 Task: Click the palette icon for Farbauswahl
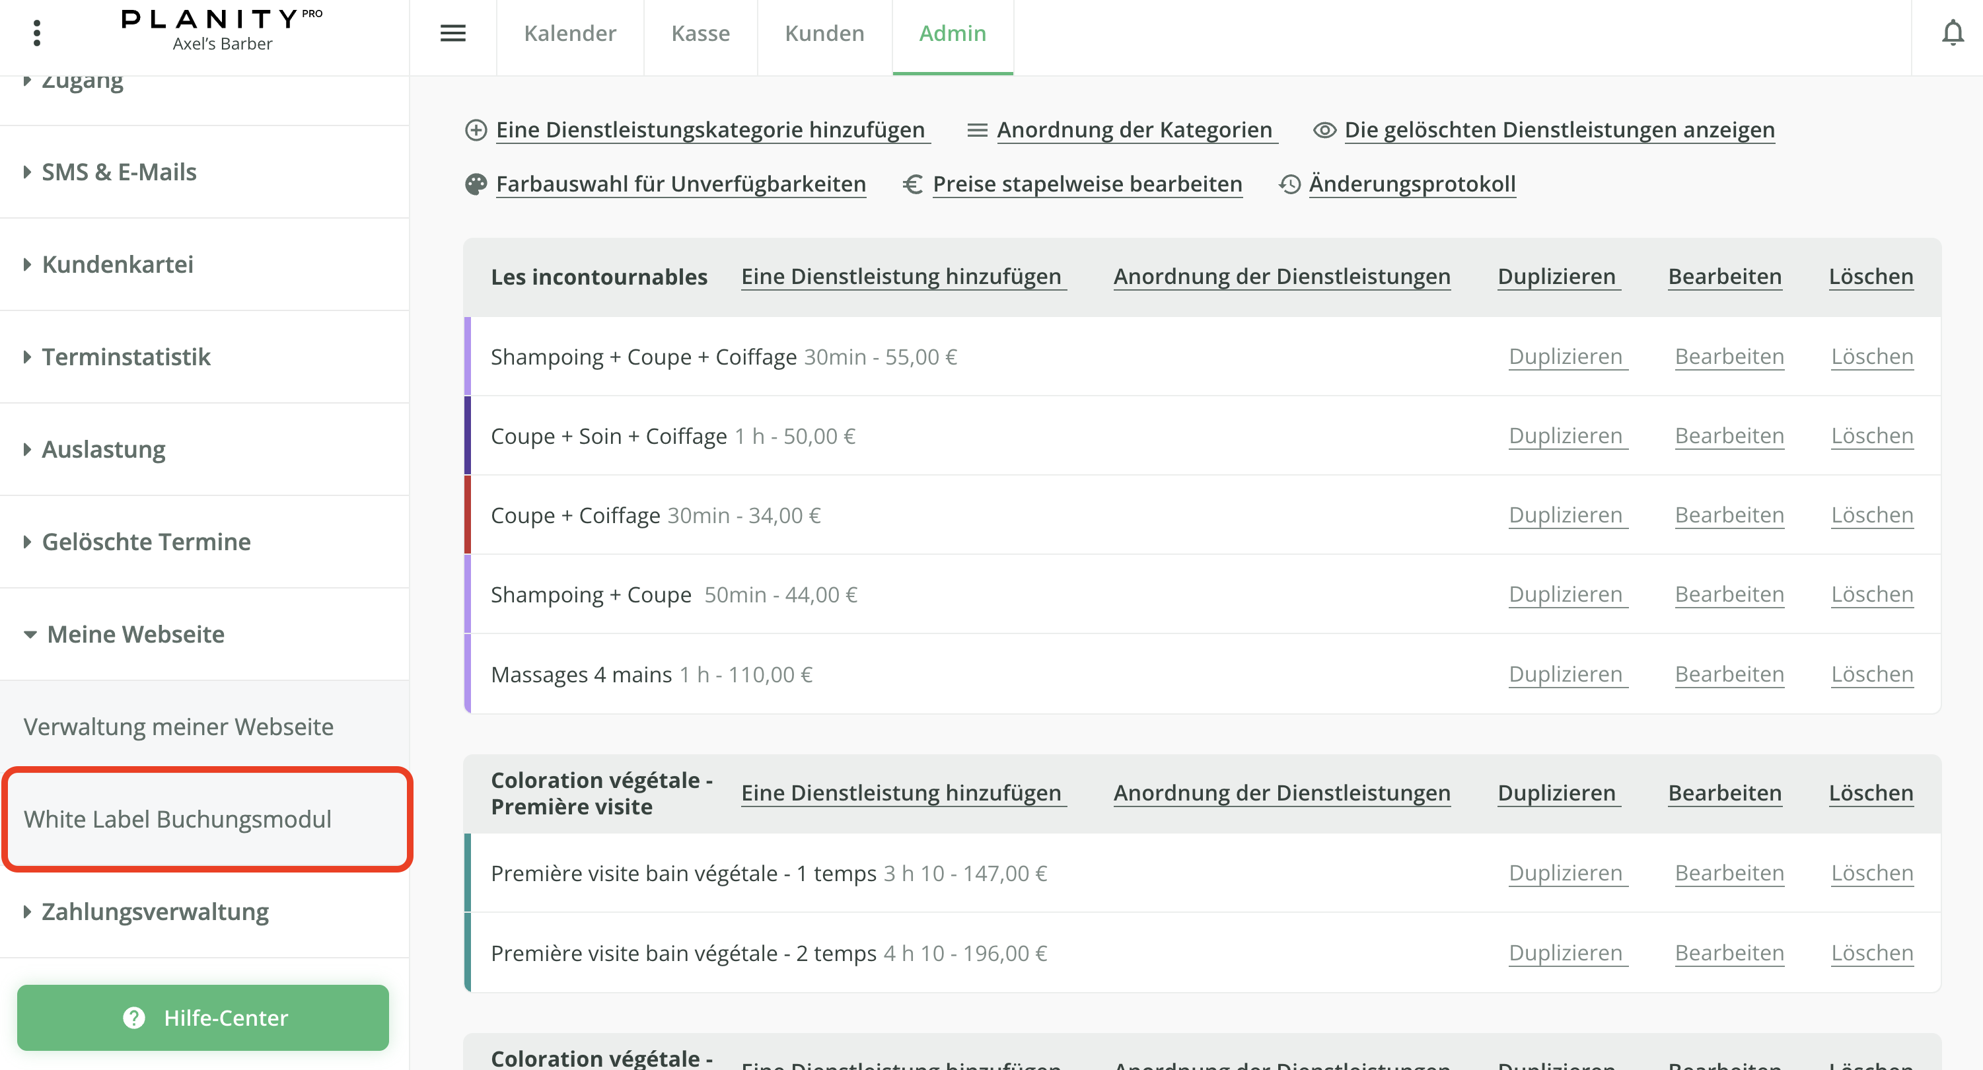click(476, 184)
